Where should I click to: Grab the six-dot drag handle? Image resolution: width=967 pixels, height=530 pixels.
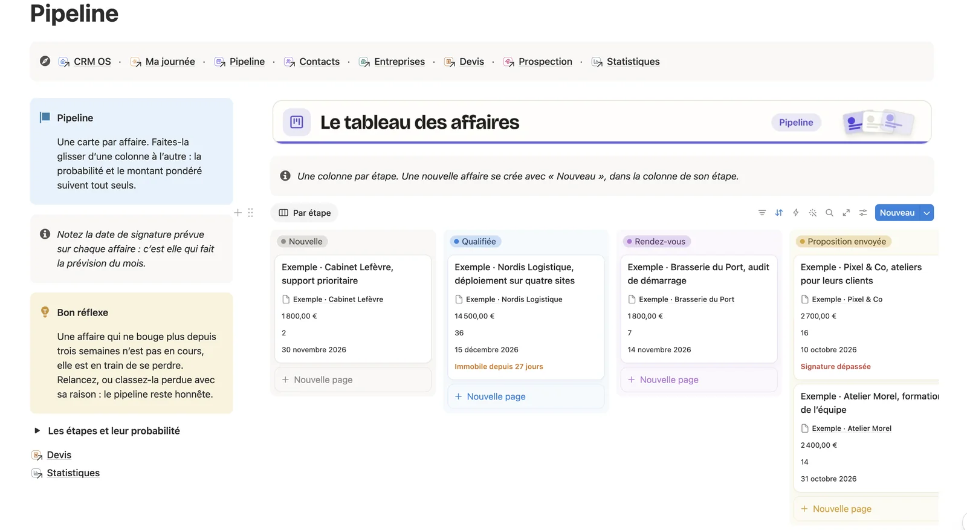(x=250, y=213)
